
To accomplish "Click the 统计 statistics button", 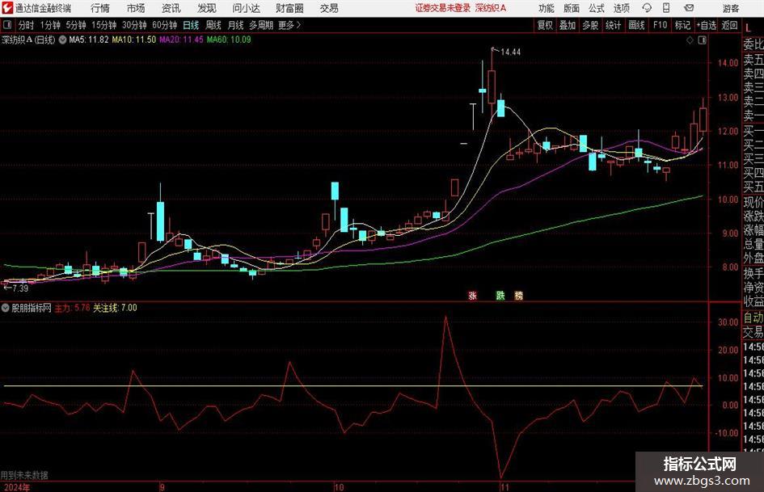I will 614,25.
